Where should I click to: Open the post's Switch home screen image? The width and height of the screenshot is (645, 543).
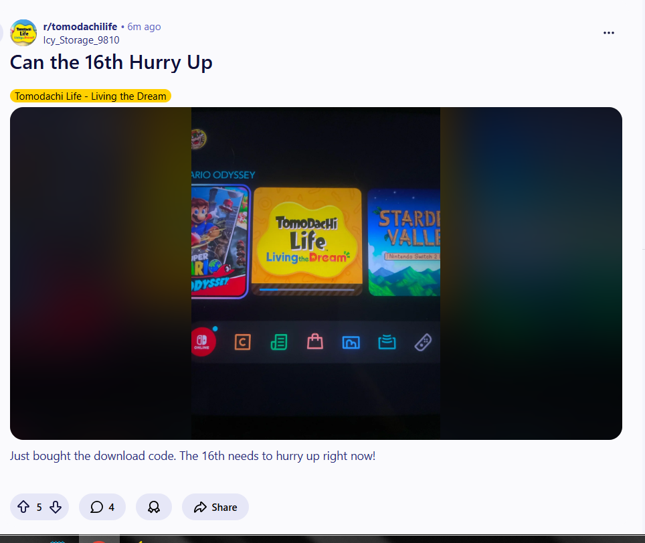316,273
